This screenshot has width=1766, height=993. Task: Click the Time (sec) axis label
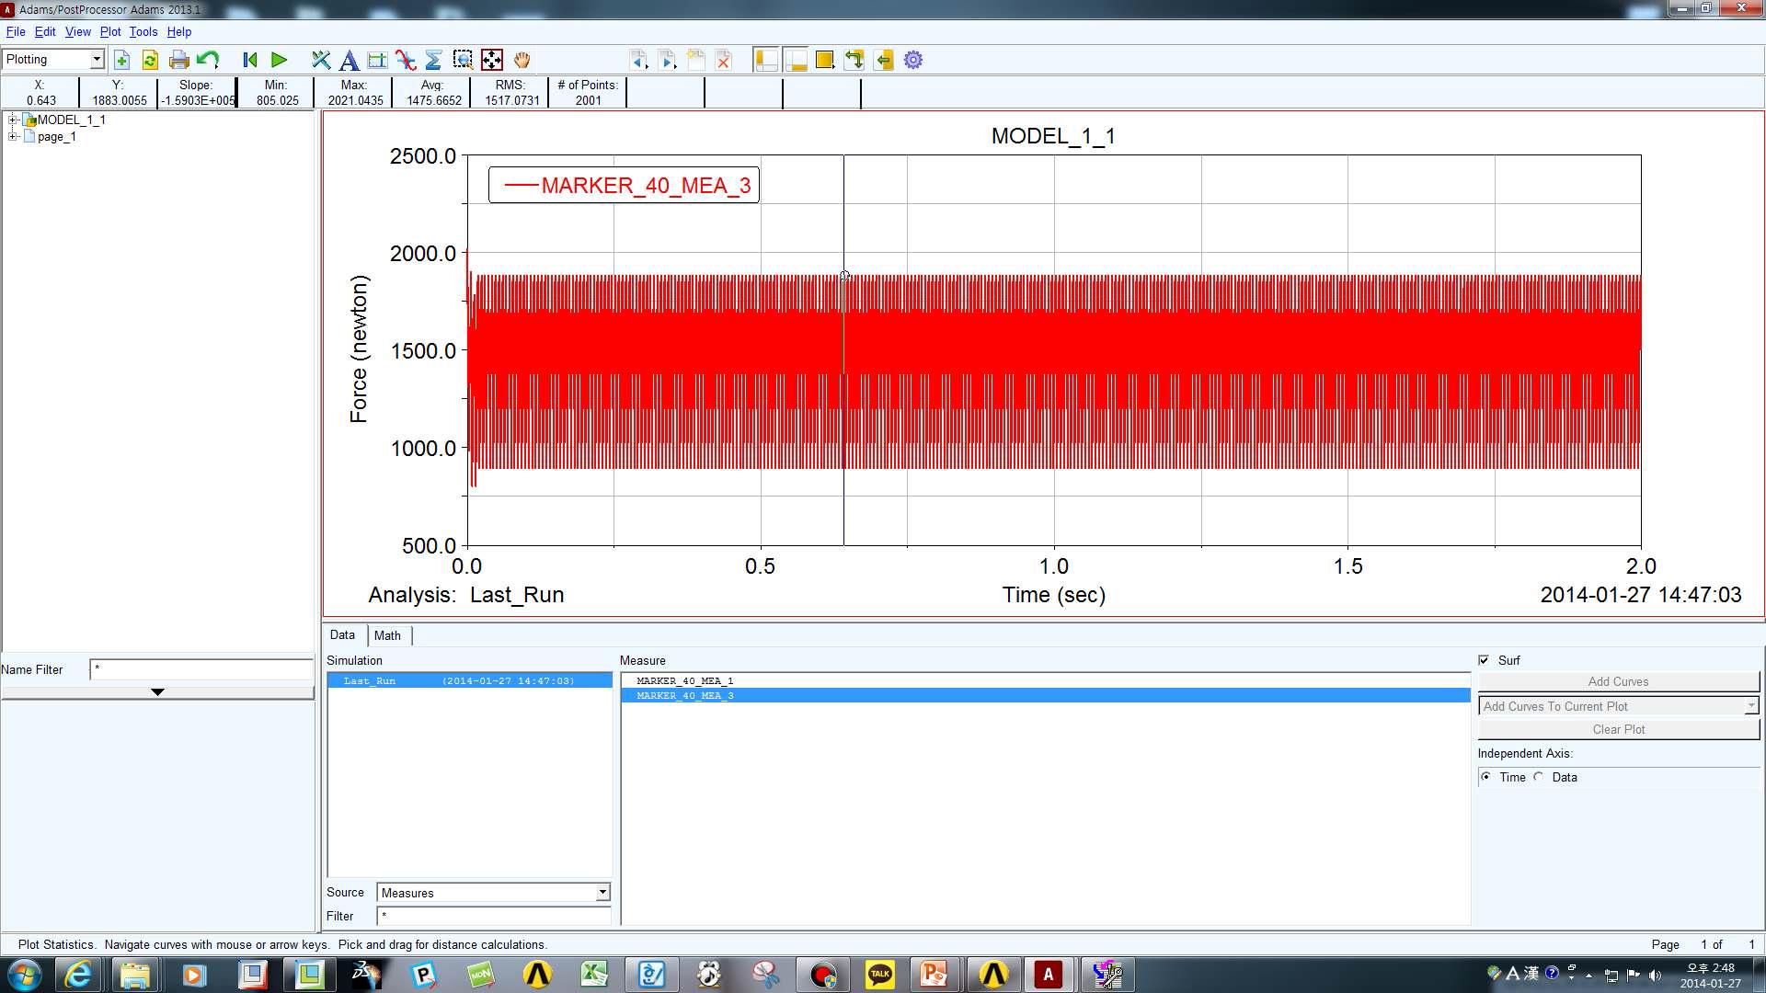[x=1054, y=595]
